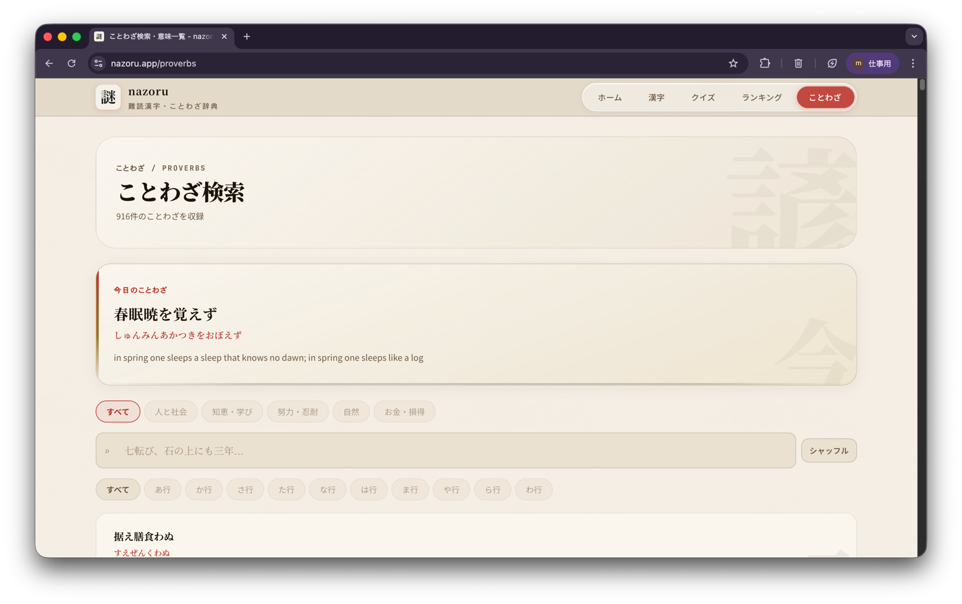Reload the page with the refresh icon

[71, 63]
